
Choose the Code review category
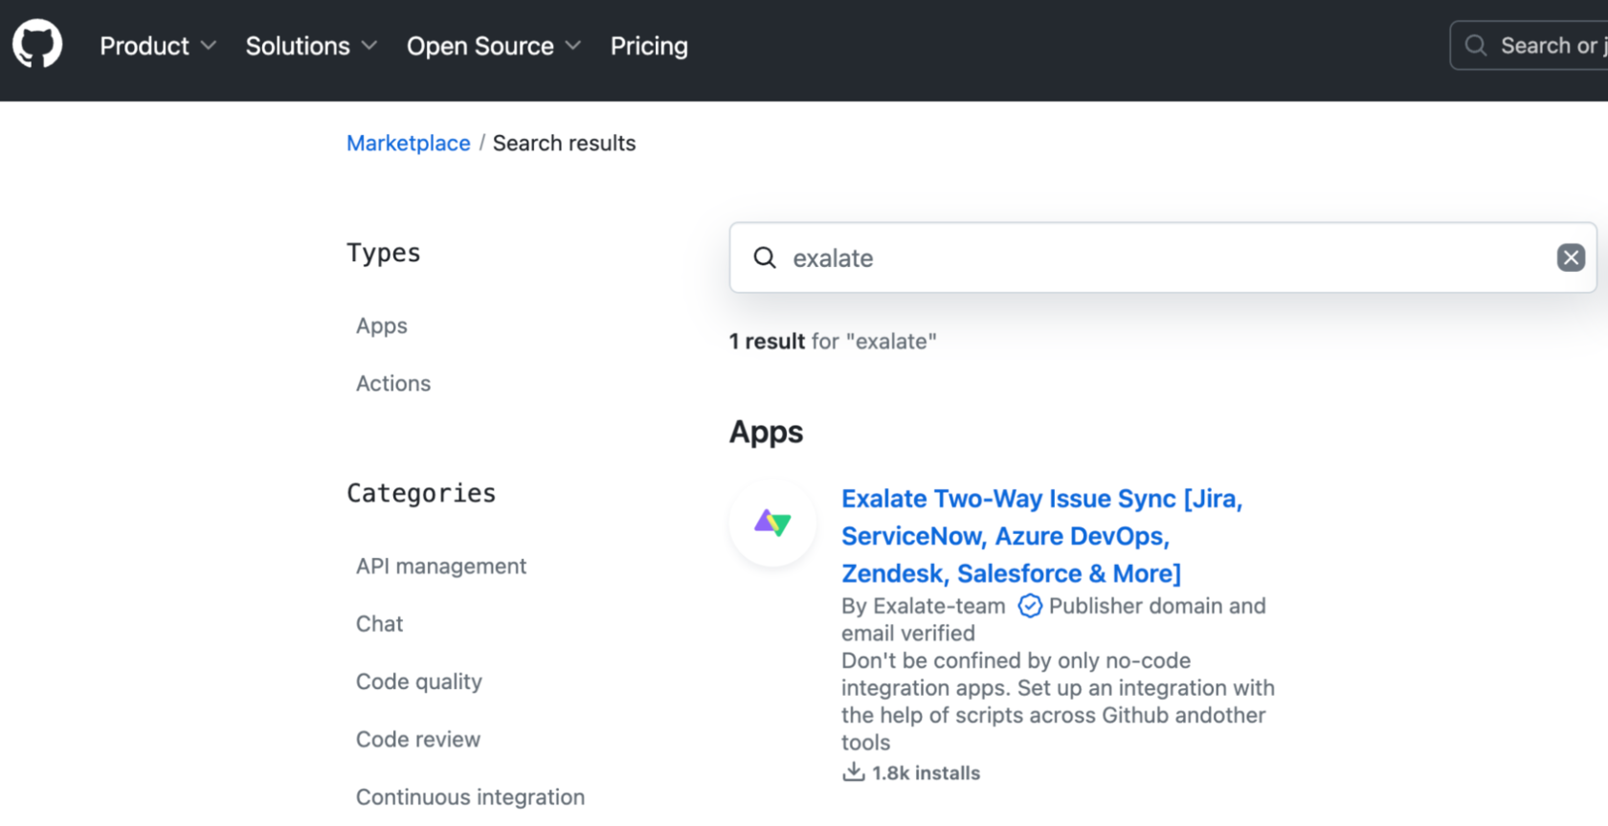coord(418,739)
